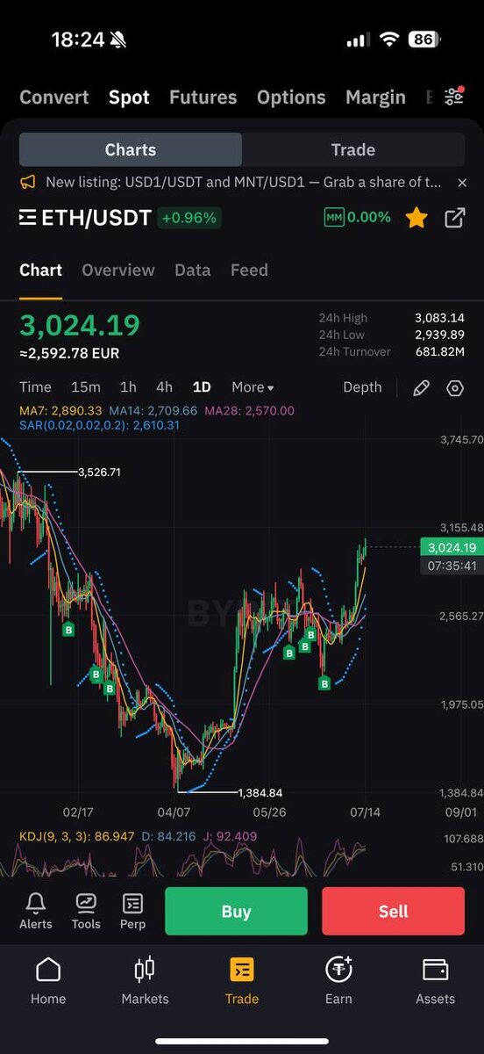Switch to the Charts segment

(131, 149)
